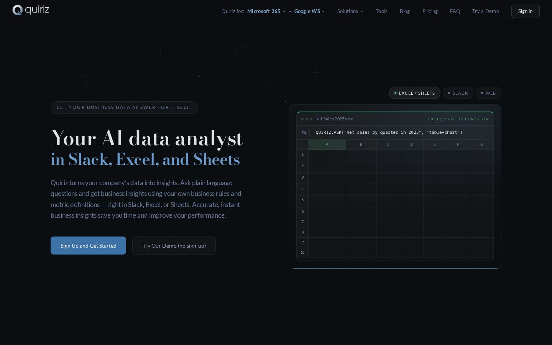Click the Sign in button
Image resolution: width=552 pixels, height=345 pixels.
[525, 11]
